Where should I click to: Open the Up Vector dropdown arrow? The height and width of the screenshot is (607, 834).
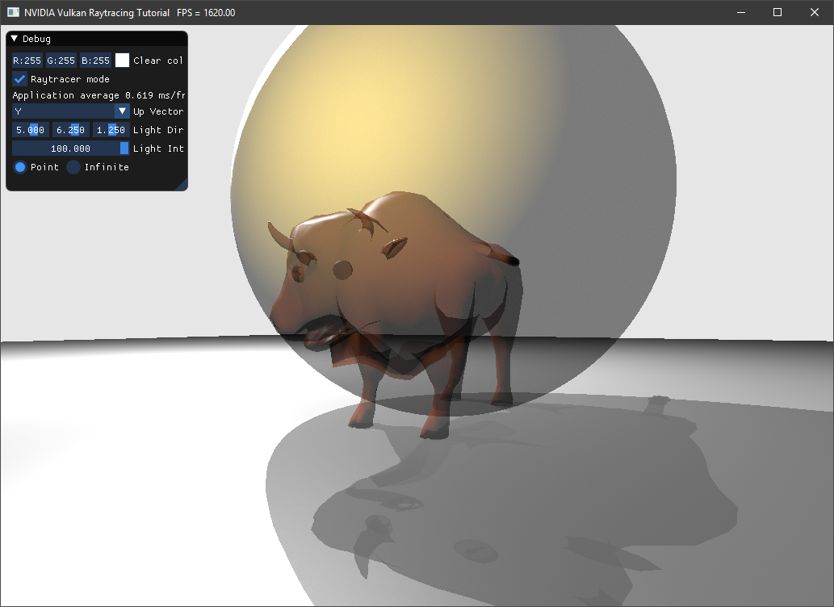[x=122, y=111]
